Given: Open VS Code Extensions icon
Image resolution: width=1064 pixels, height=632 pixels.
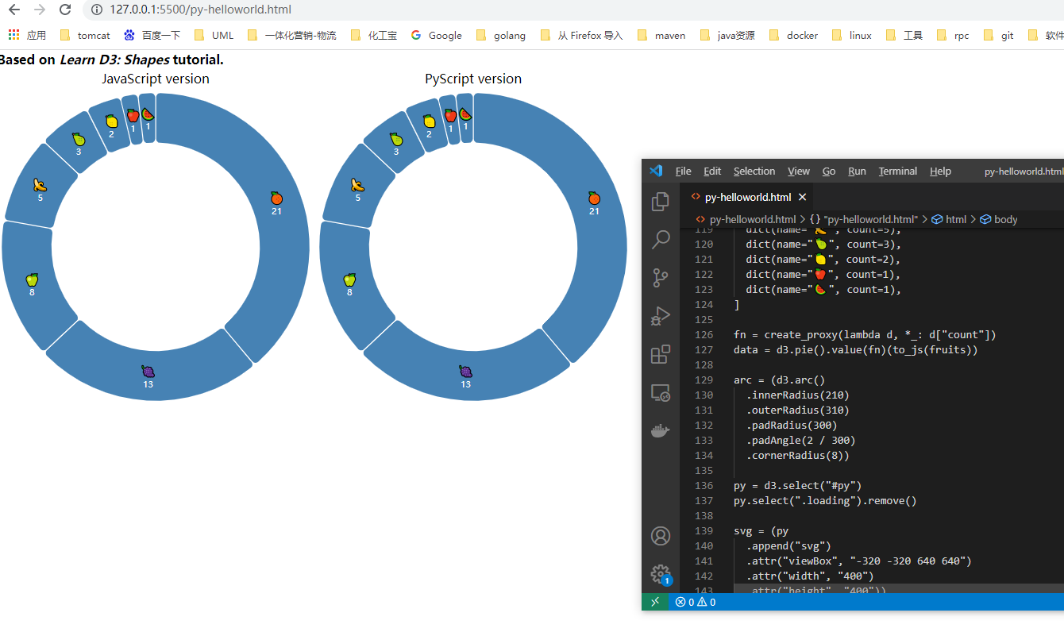Looking at the screenshot, I should 661,354.
